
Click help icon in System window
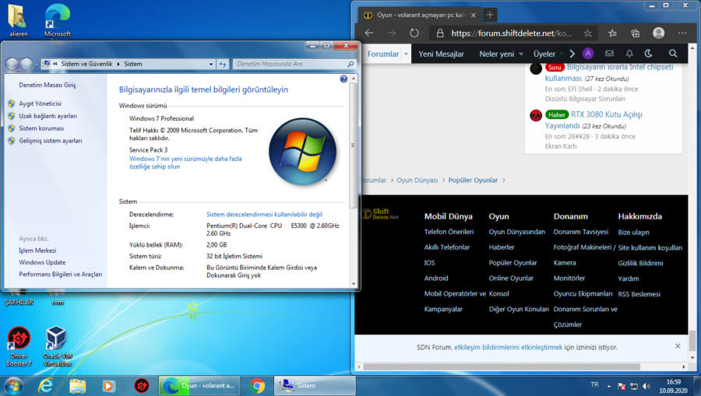(x=343, y=79)
